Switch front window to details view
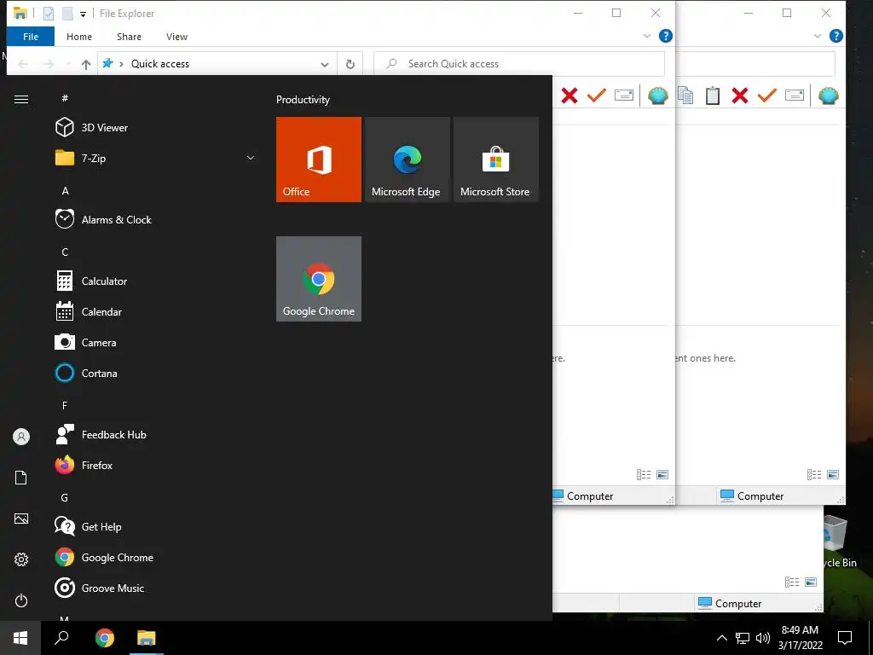The height and width of the screenshot is (655, 873). 644,474
